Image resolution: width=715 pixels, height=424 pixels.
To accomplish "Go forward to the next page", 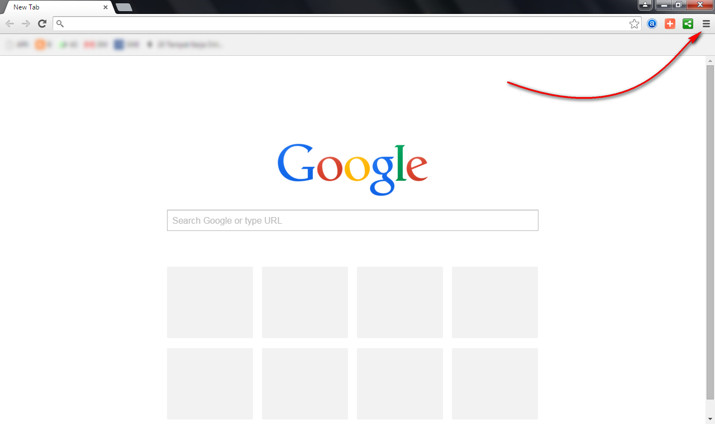I will (x=26, y=23).
